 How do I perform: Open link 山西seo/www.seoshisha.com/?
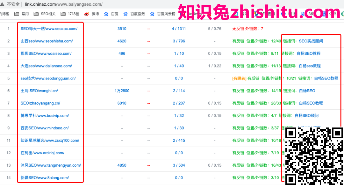(x=47, y=41)
